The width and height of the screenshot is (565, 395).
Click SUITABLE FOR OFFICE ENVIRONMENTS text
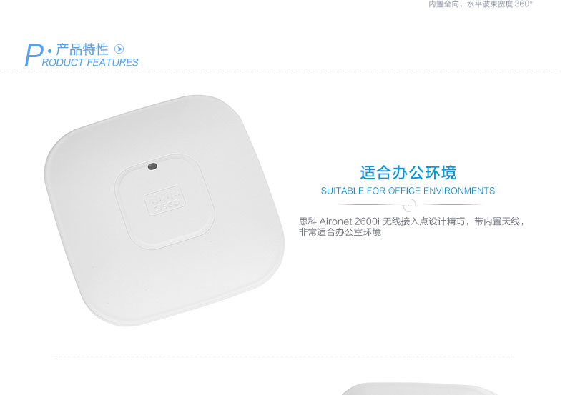click(x=408, y=191)
